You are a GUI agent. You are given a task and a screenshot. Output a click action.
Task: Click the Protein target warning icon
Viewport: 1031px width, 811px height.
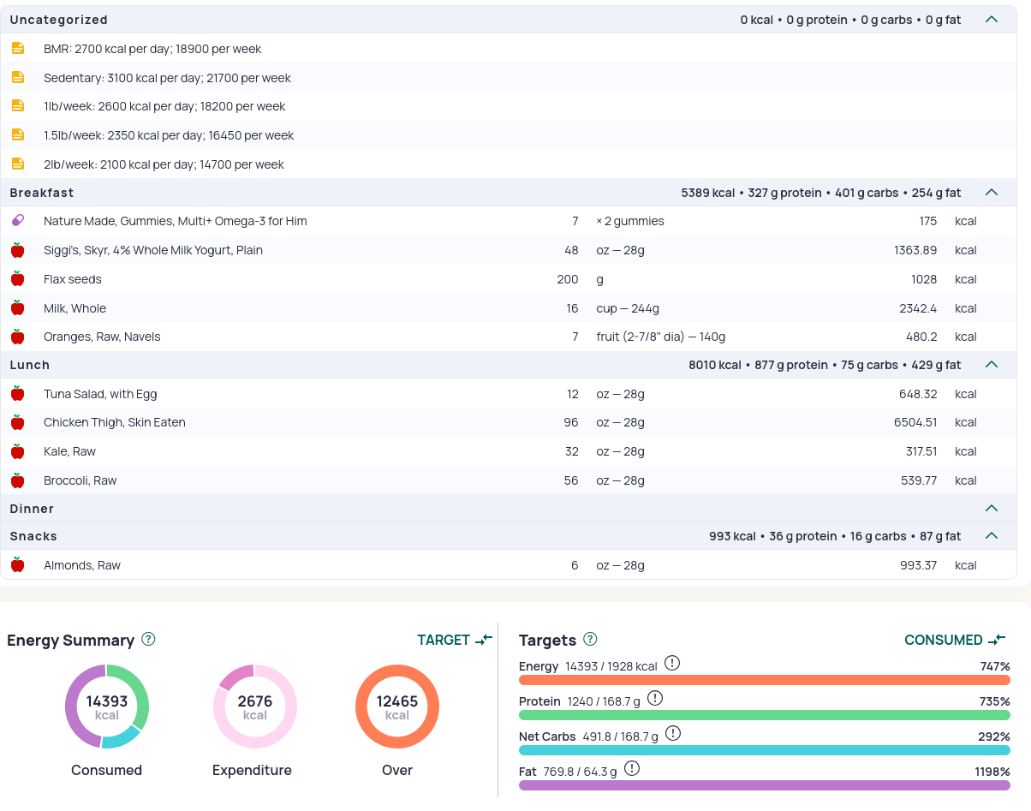tap(655, 698)
